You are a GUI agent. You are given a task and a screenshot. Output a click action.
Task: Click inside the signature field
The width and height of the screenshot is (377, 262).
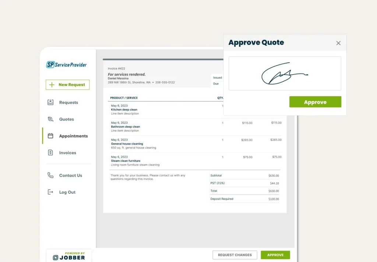(285, 73)
